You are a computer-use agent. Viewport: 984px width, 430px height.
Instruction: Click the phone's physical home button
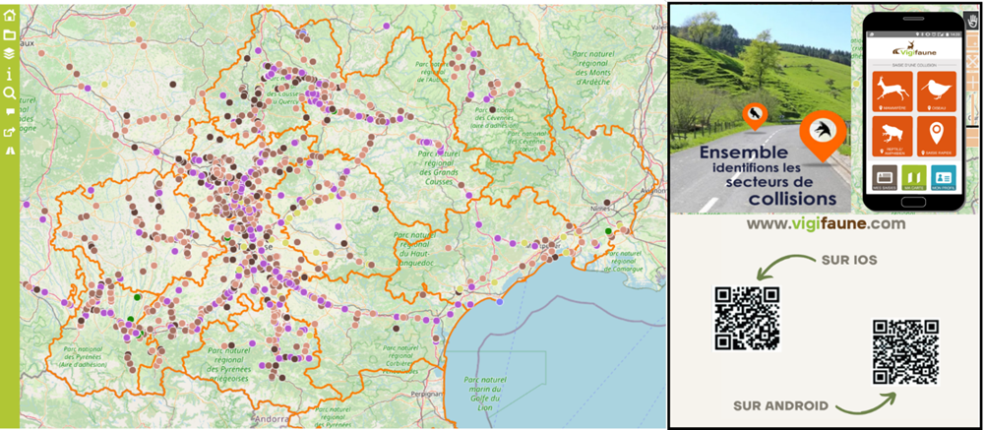(913, 203)
